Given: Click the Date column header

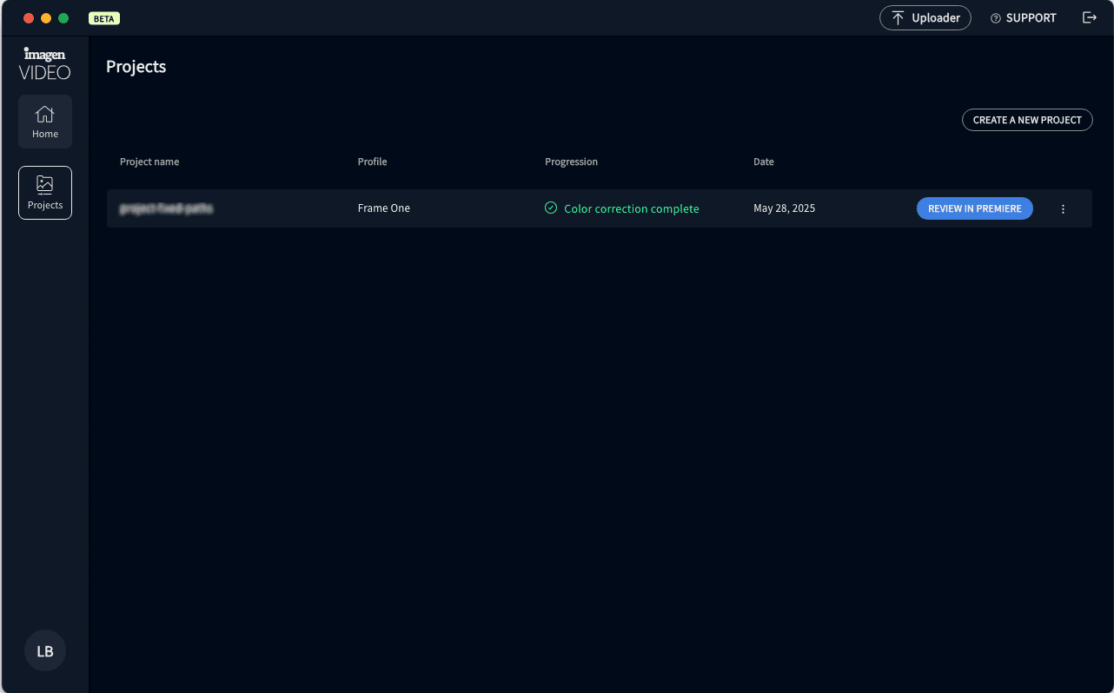Looking at the screenshot, I should [764, 162].
